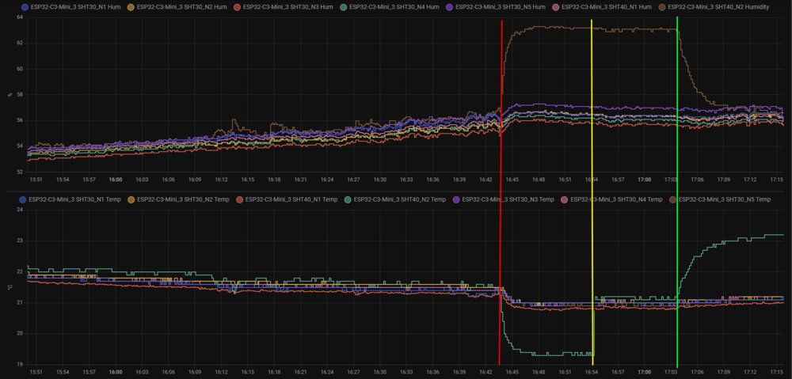Screen dimensions: 792x379
Task: Click the 62 value on humidity axis
Action: 20,44
